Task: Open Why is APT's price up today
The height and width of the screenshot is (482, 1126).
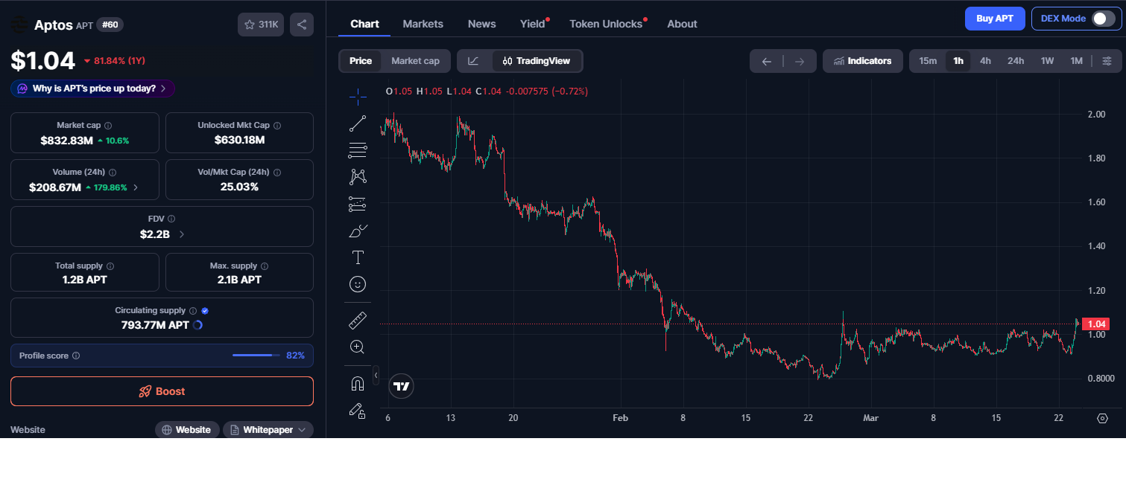Action: point(93,89)
